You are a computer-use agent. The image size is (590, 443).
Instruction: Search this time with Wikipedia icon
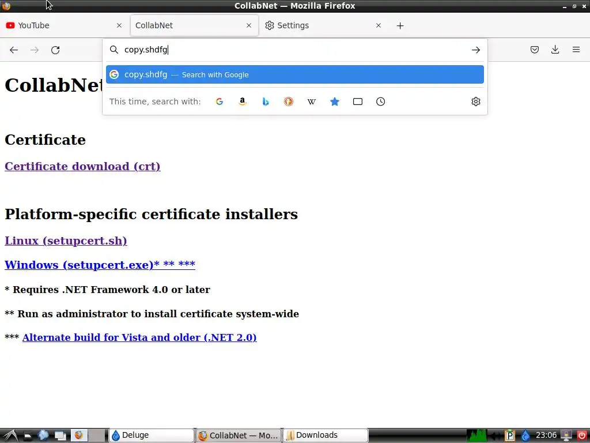pyautogui.click(x=312, y=102)
